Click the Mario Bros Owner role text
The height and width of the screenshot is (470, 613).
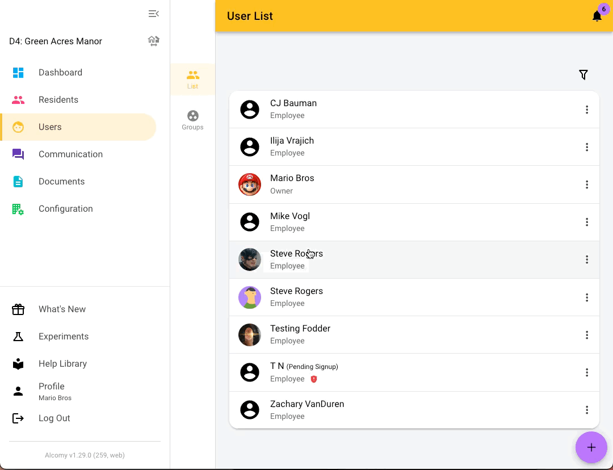coord(282,191)
